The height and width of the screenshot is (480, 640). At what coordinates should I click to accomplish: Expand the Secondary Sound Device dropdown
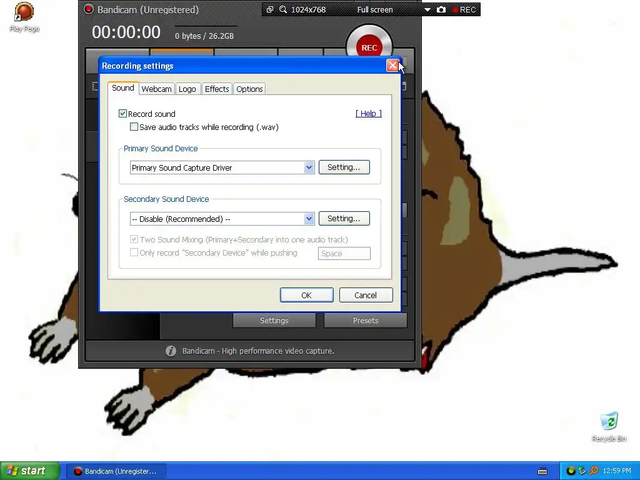point(309,218)
